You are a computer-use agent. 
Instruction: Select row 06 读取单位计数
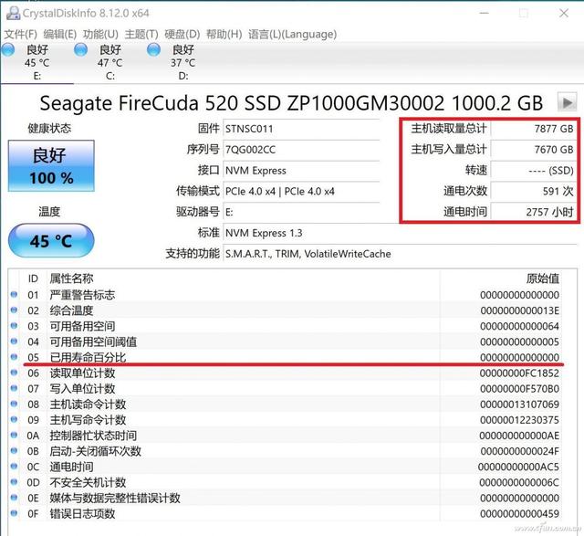click(286, 373)
